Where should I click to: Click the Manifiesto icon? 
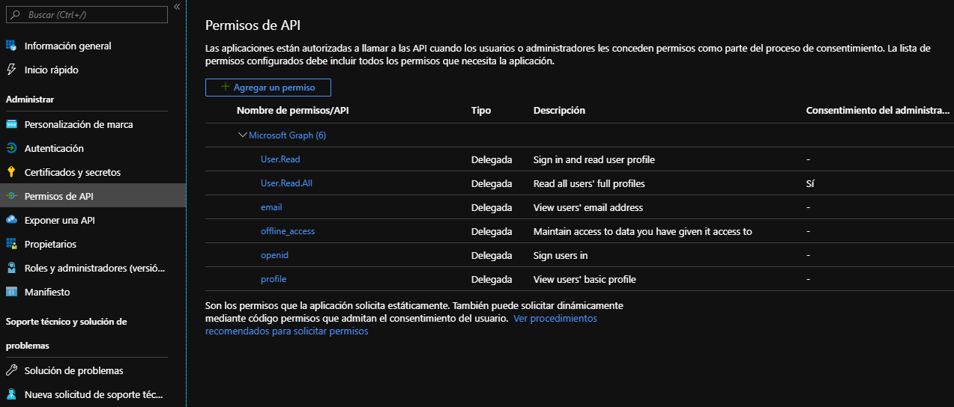(11, 292)
